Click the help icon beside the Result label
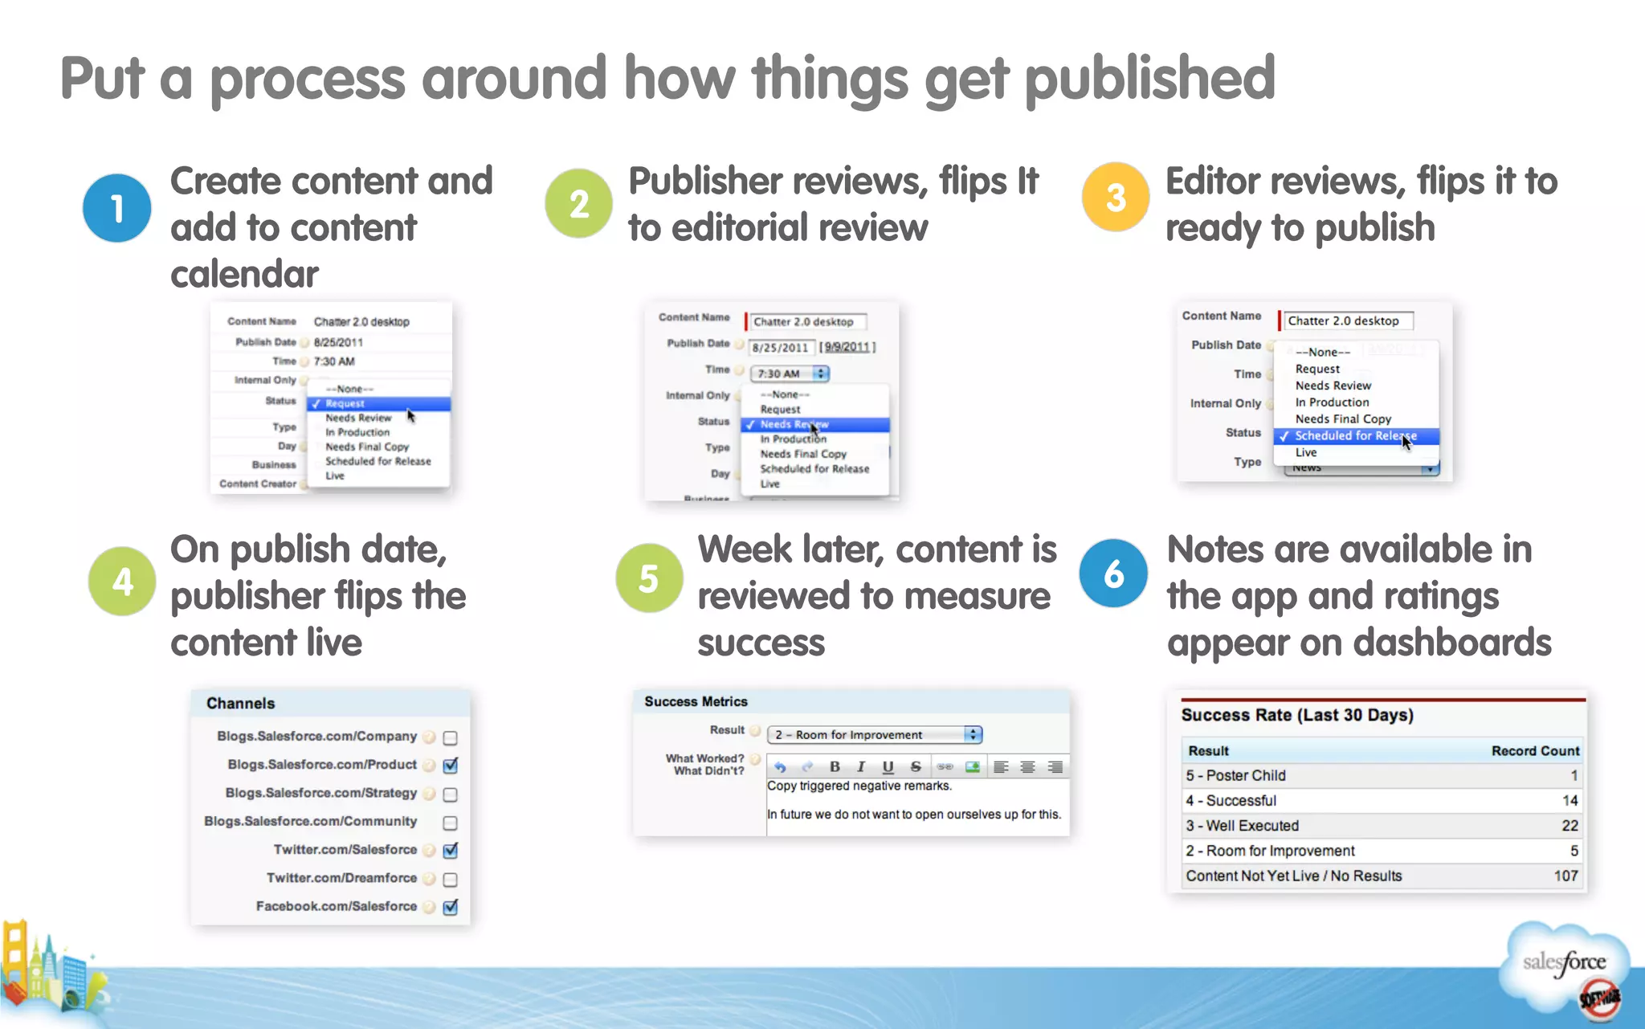The height and width of the screenshot is (1029, 1645). coord(755,730)
